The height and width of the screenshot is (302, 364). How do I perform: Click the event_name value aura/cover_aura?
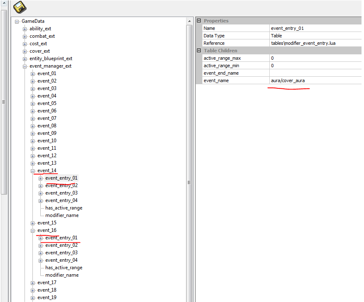click(x=288, y=80)
